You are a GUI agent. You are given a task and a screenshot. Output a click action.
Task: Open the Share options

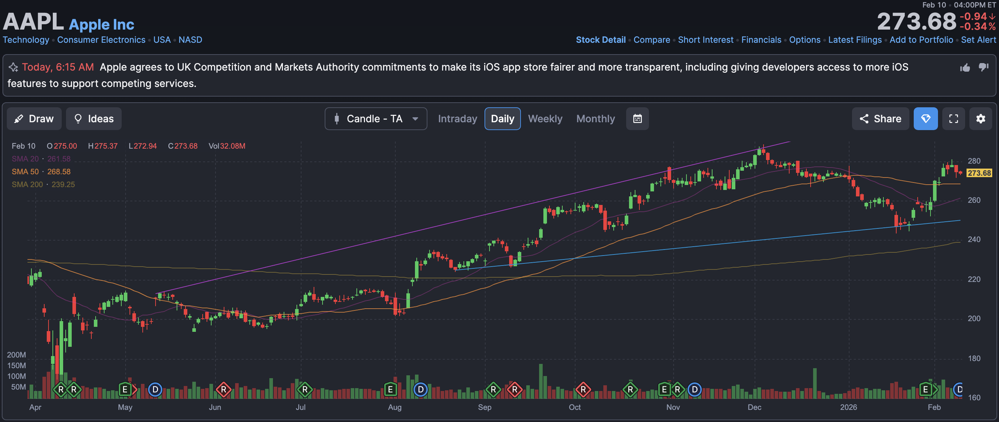tap(880, 119)
